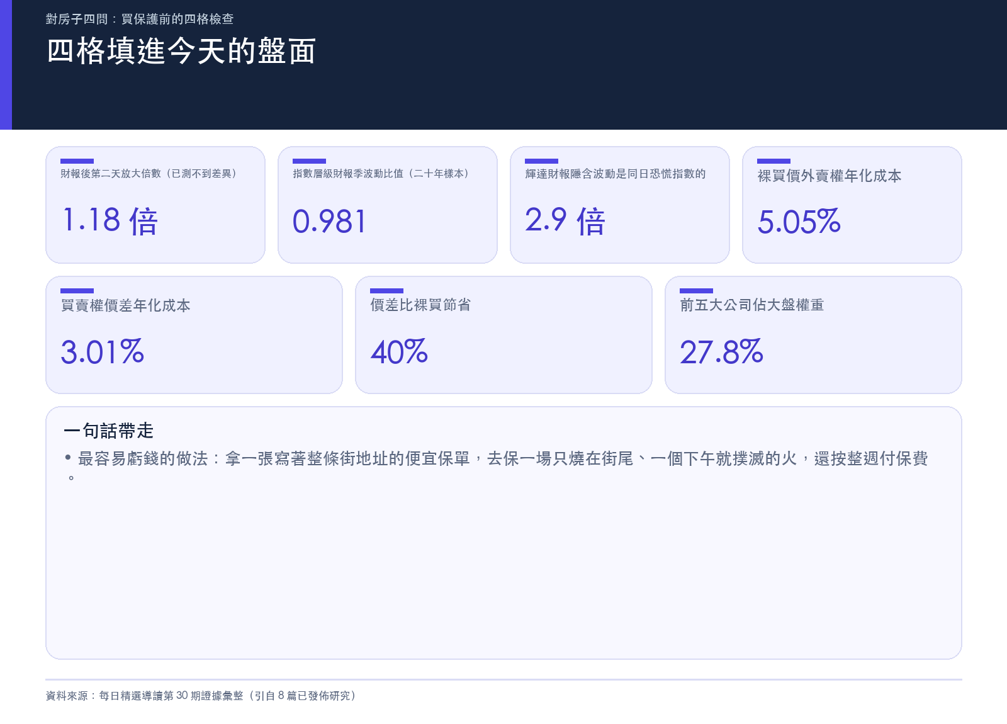Select the value 1.18 倍

click(x=110, y=221)
